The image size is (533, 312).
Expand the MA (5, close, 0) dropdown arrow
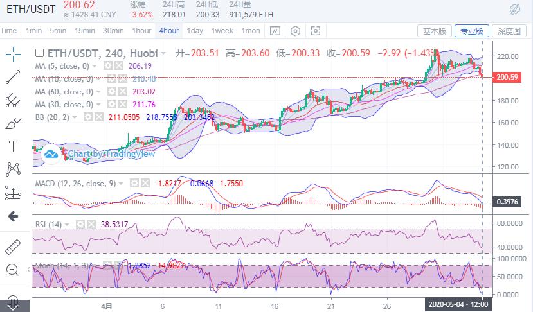click(96, 66)
